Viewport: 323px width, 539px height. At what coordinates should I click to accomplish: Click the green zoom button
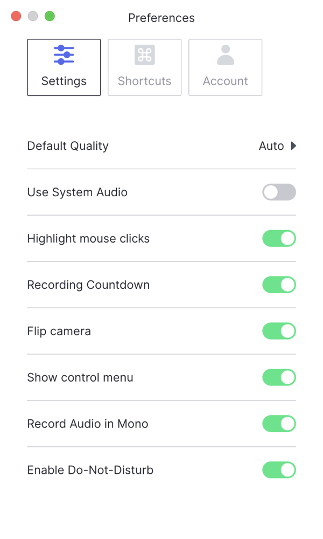click(50, 16)
